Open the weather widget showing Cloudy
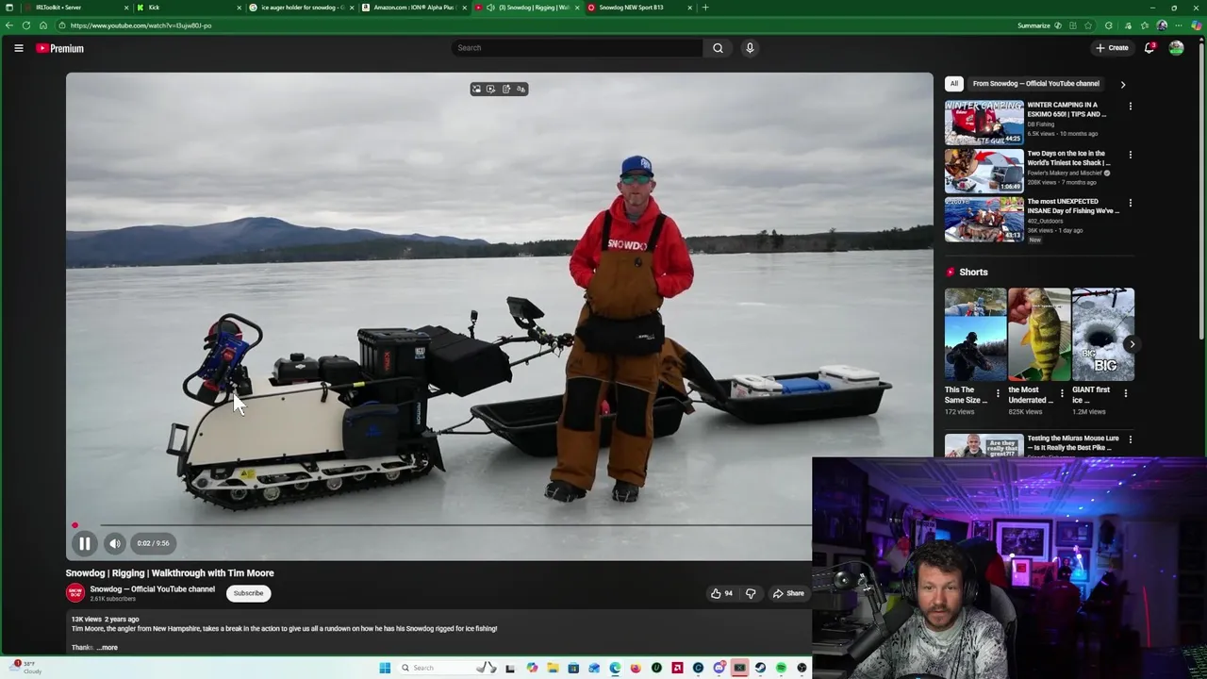 click(26, 668)
